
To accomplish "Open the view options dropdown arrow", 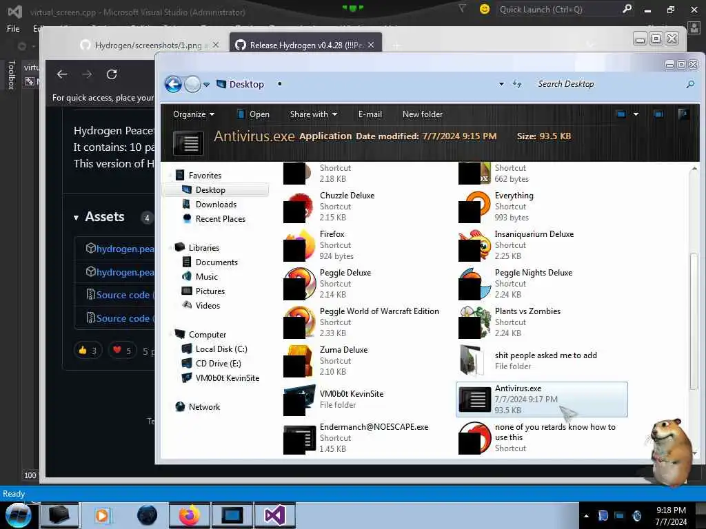I will pyautogui.click(x=636, y=114).
